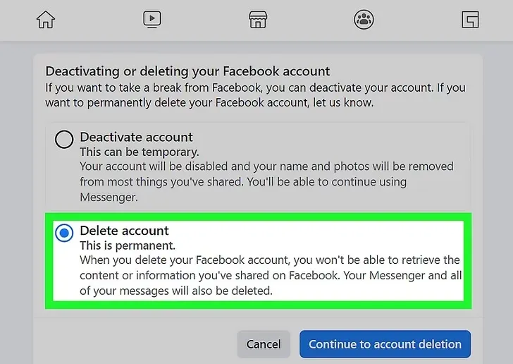
Task: Open the Gaming icon in top bar
Action: tap(470, 20)
